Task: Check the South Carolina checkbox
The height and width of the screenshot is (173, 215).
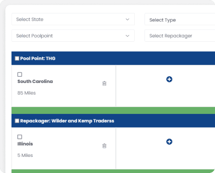Action: [x=20, y=74]
